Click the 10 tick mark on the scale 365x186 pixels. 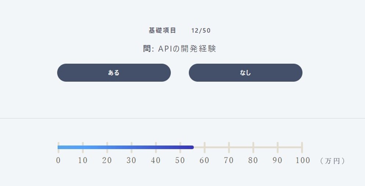coord(83,147)
